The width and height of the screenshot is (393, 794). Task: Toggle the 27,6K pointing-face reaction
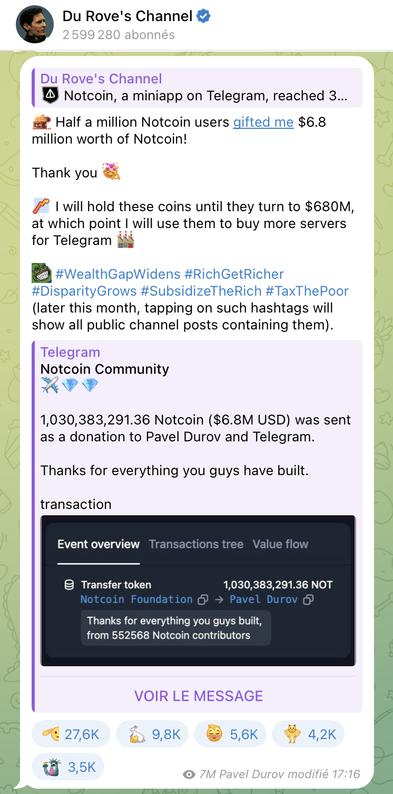71,734
